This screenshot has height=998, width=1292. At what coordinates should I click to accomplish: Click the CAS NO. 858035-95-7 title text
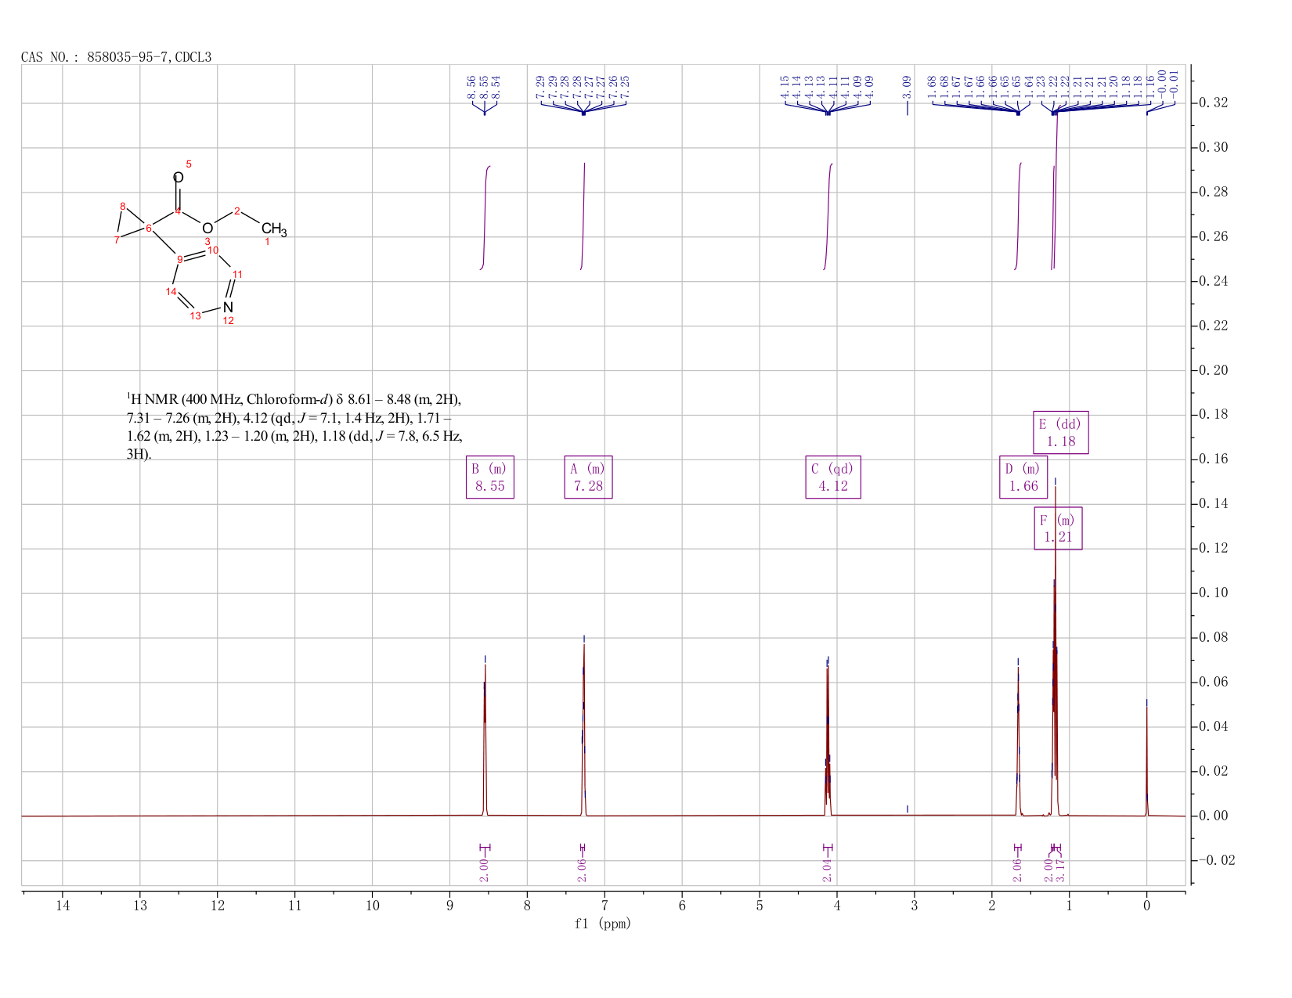pos(117,57)
